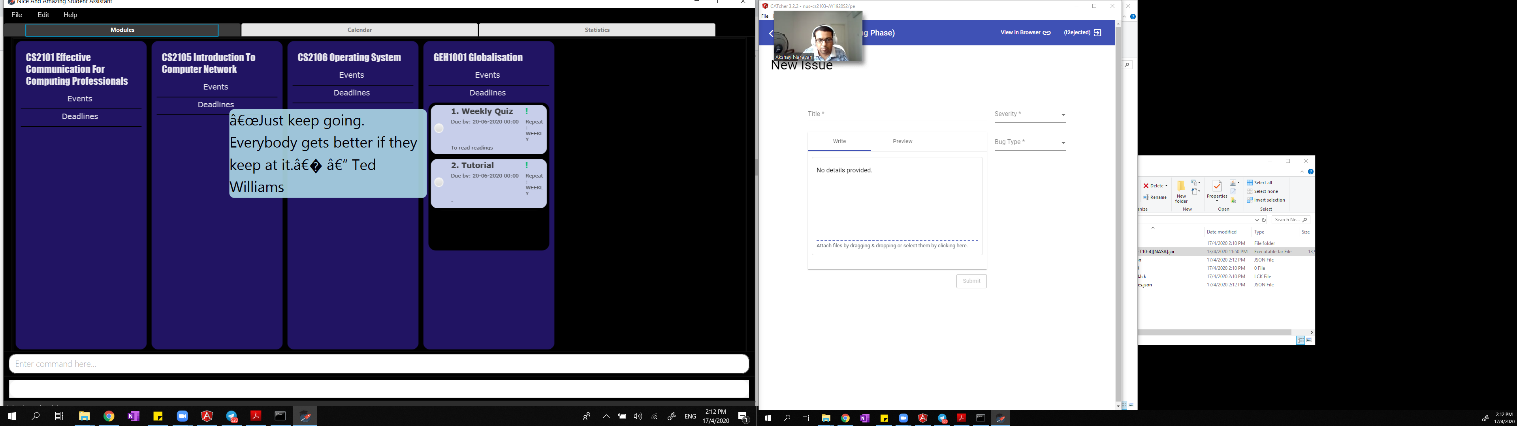Image resolution: width=1517 pixels, height=426 pixels.
Task: Refresh the Explorer address bar
Action: (x=1264, y=220)
